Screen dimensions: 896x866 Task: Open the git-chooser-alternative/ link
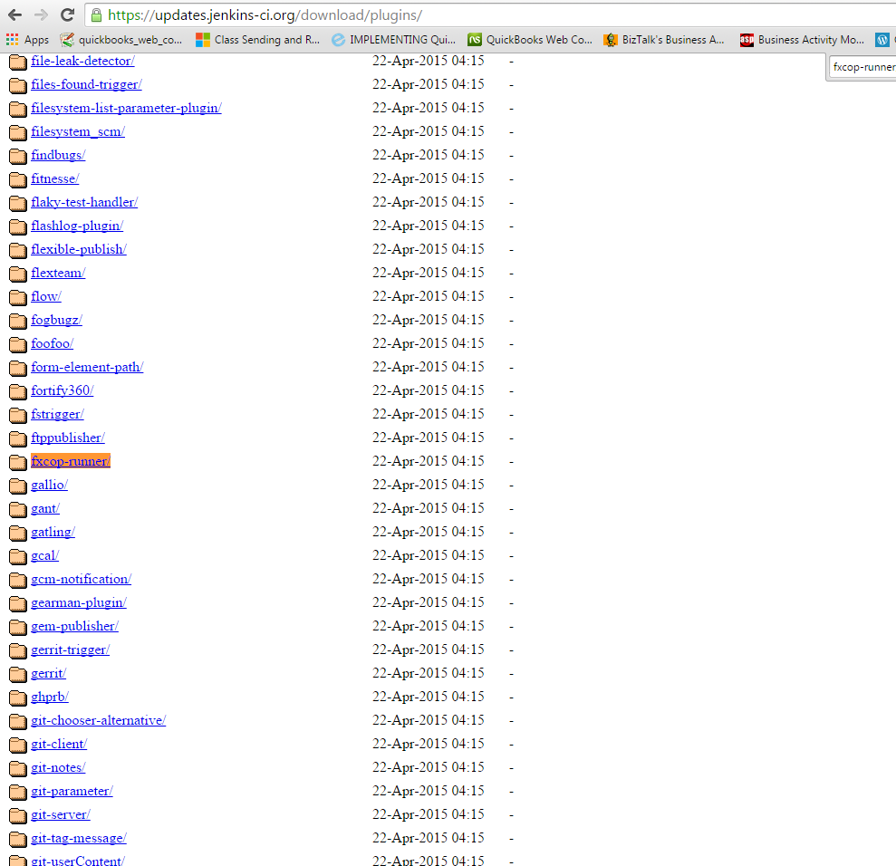point(98,720)
